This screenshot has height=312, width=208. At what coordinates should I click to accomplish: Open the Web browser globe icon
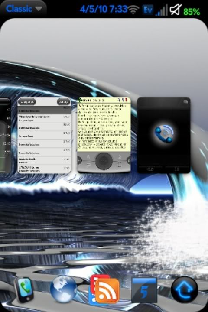[63, 289]
